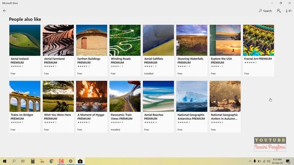Open the Action Center notifications icon
The height and width of the screenshot is (165, 294).
[x=288, y=161]
